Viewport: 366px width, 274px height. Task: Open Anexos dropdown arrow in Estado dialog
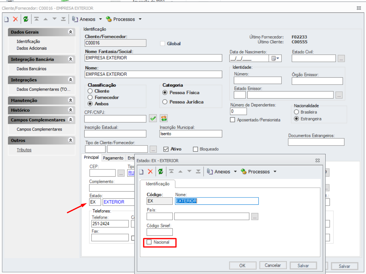point(235,172)
